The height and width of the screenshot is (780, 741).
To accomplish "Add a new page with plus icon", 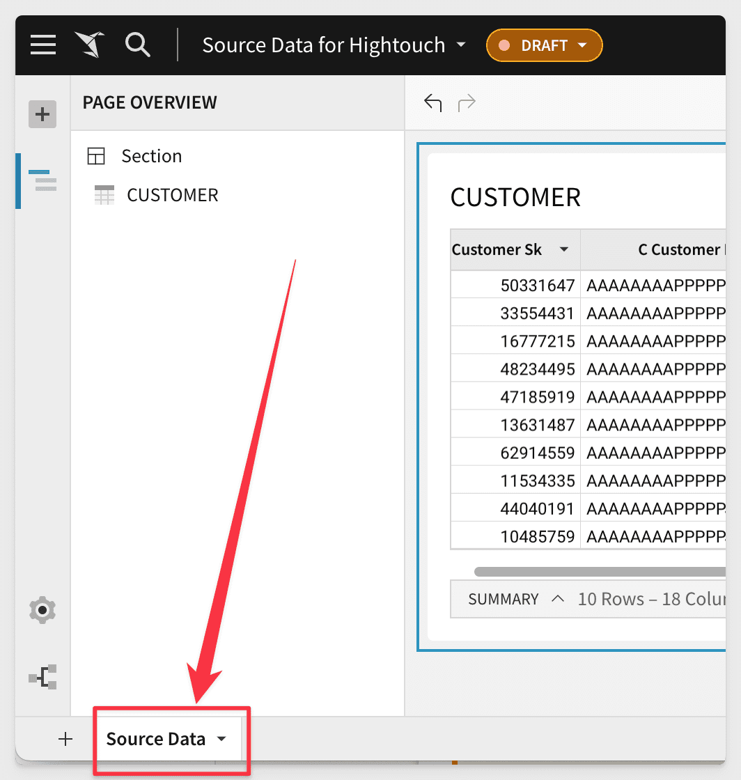I will point(65,739).
